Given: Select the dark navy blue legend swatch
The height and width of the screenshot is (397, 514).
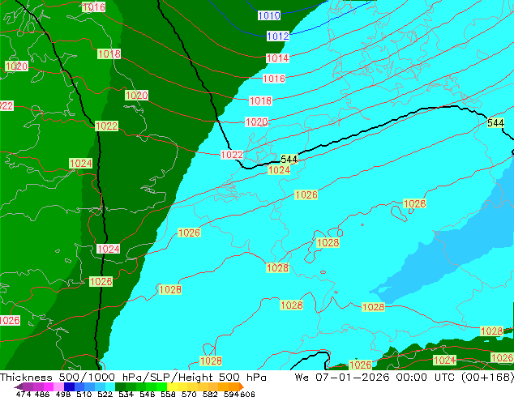Looking at the screenshot, I should point(69,386).
